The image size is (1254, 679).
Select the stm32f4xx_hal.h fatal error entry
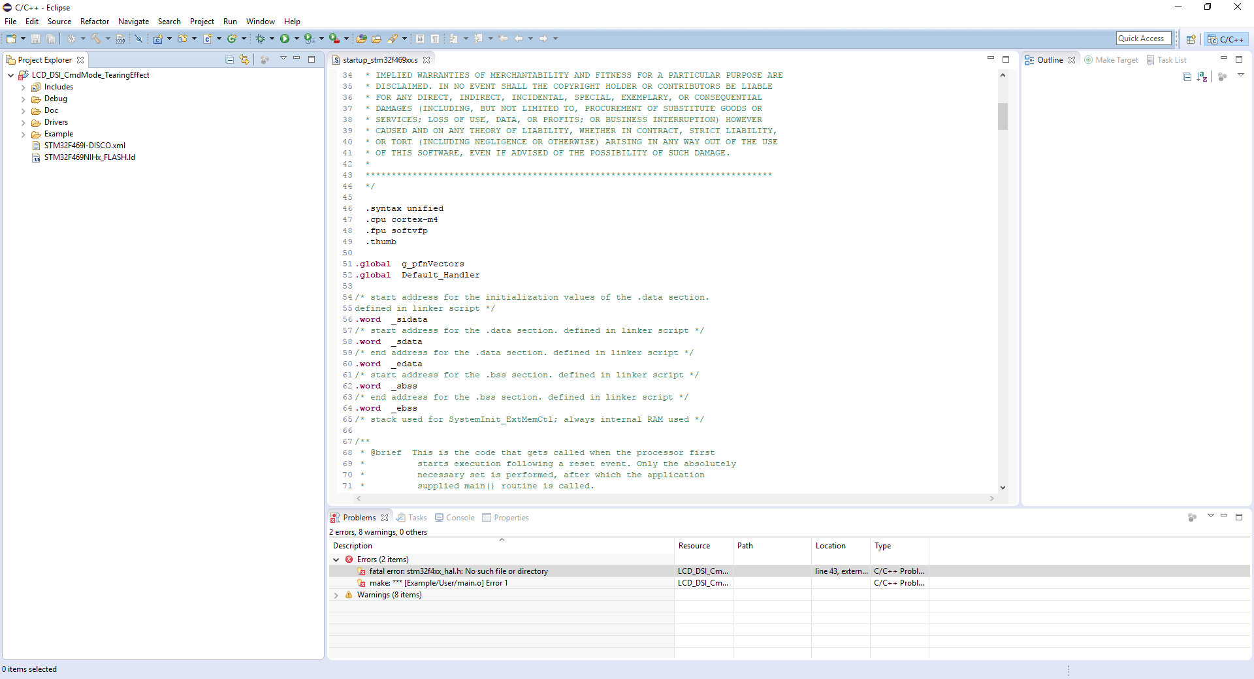458,571
